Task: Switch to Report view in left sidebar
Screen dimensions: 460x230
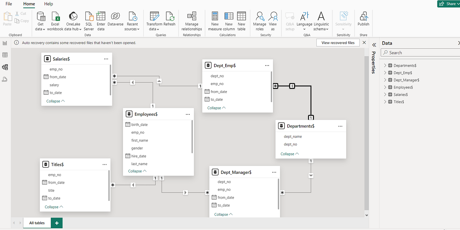Action: [x=5, y=43]
